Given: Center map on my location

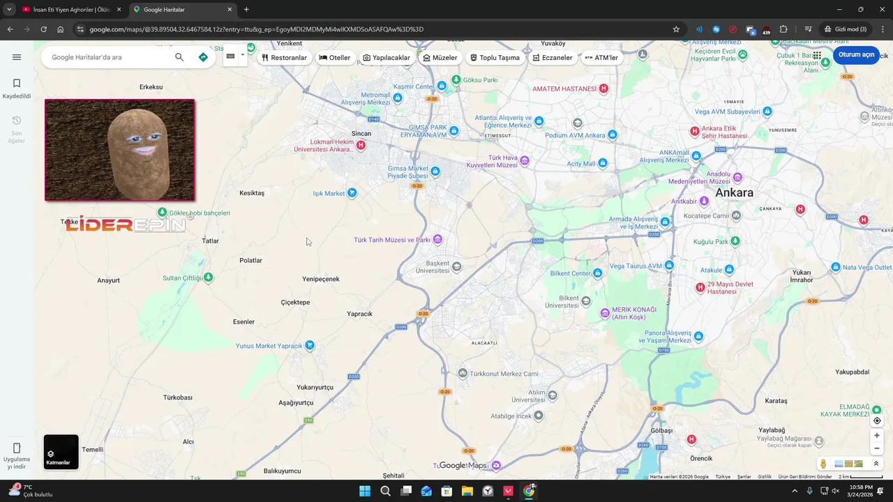Looking at the screenshot, I should coord(877,420).
